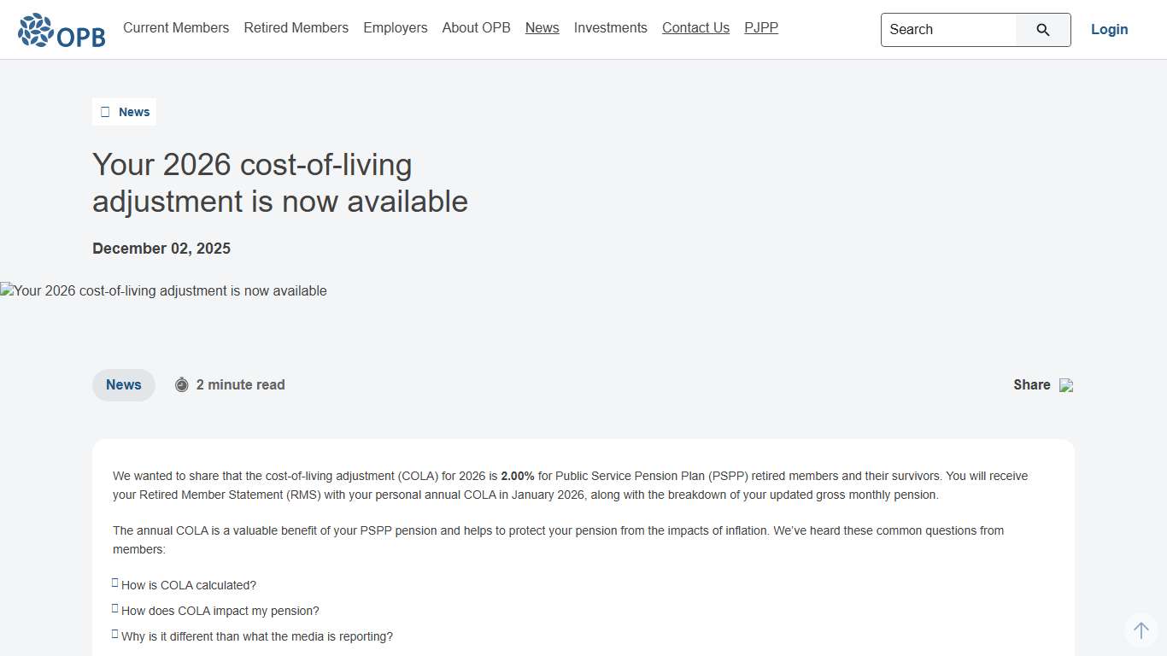Click the clock icon beside the read time
Viewport: 1167px width, 656px height.
point(182,384)
